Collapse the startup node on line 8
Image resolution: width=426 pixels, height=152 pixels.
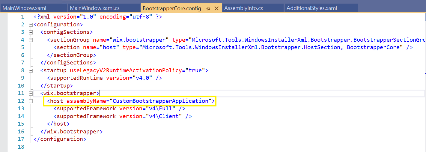(x=30, y=70)
